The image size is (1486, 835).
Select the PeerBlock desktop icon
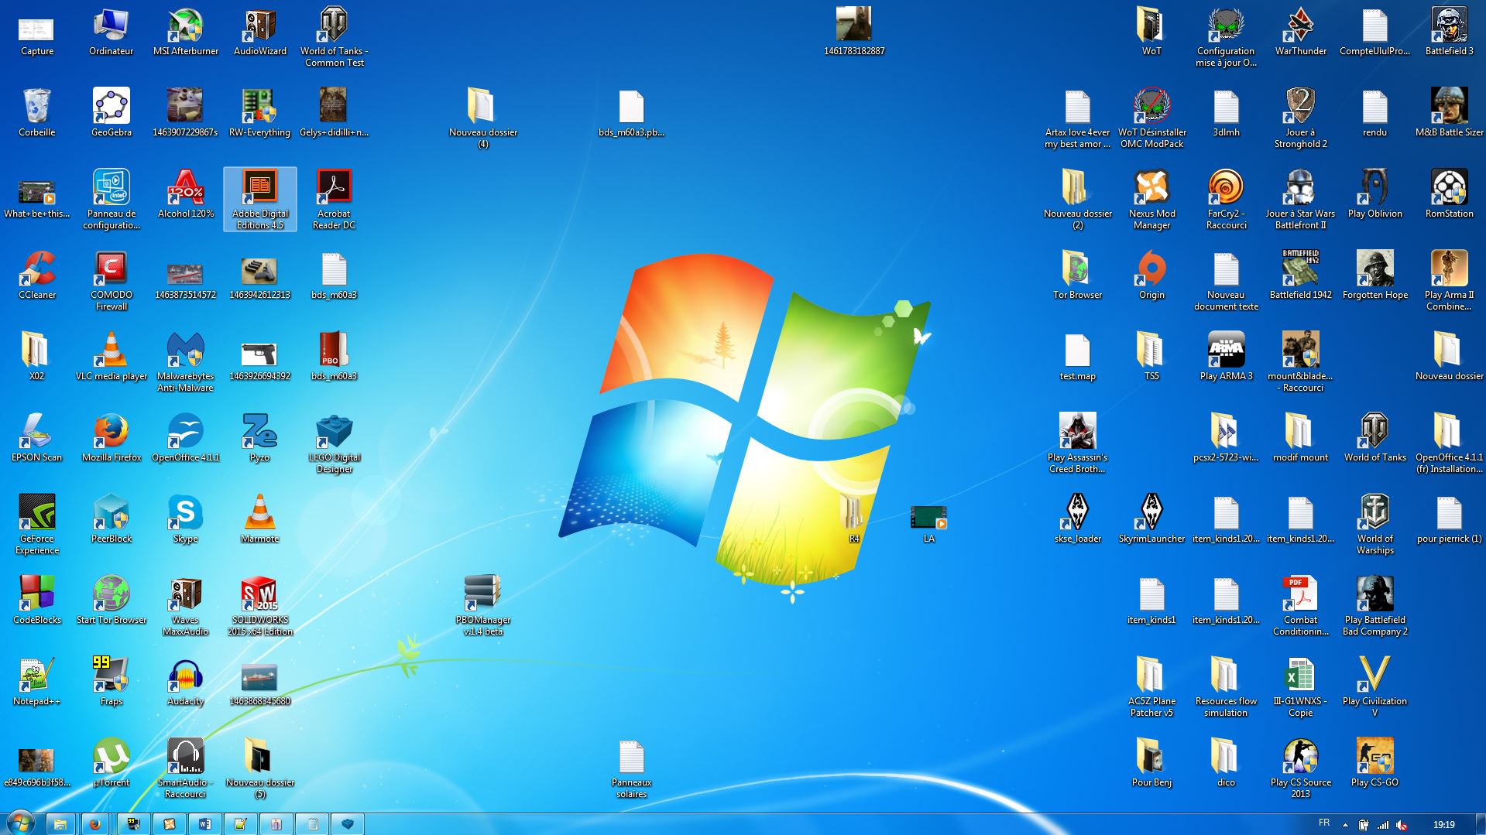112,520
